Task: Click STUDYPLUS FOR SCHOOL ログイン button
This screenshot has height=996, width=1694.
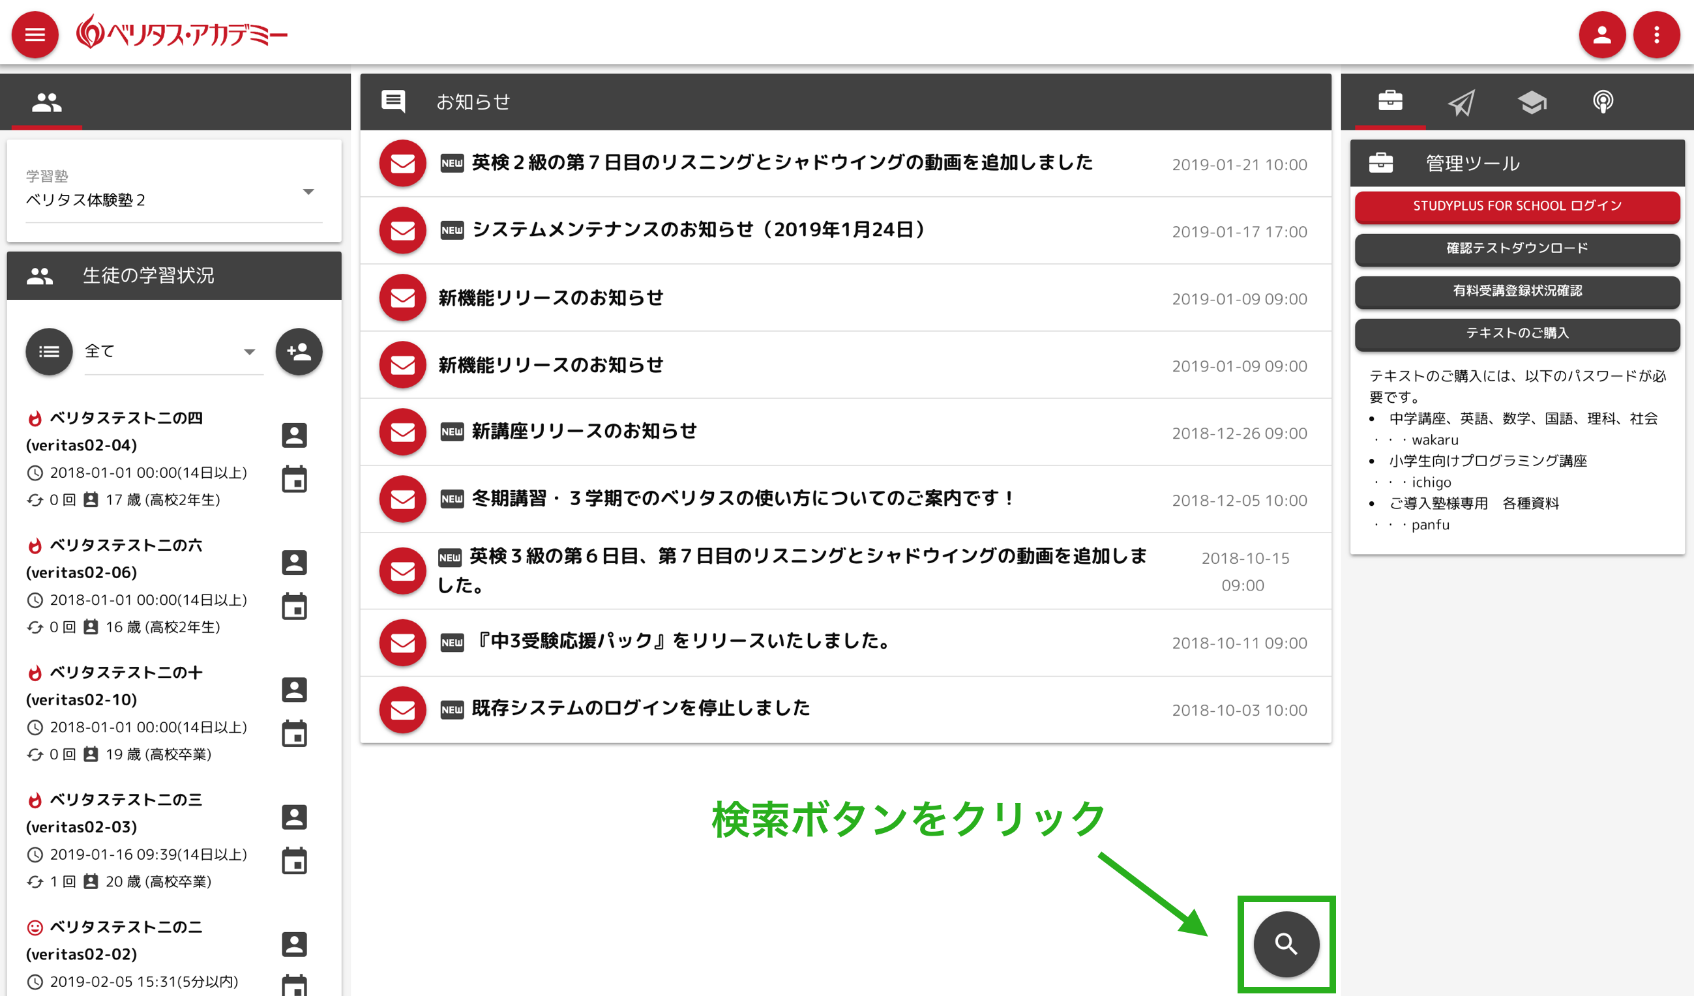Action: coord(1517,207)
